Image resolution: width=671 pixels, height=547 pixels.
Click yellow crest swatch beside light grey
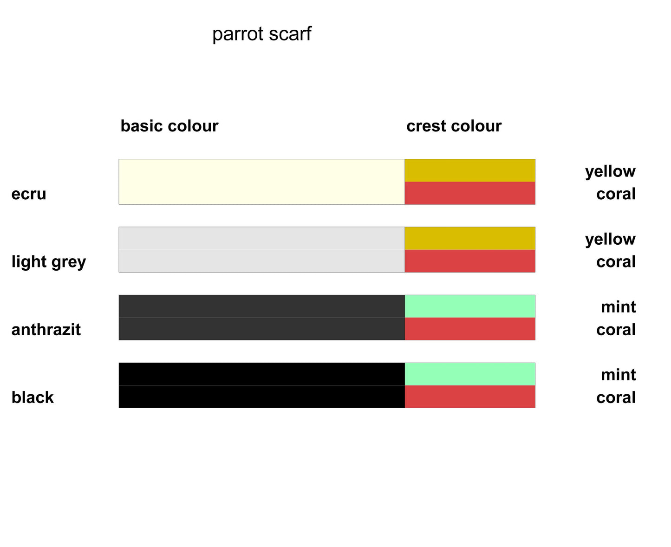[469, 238]
